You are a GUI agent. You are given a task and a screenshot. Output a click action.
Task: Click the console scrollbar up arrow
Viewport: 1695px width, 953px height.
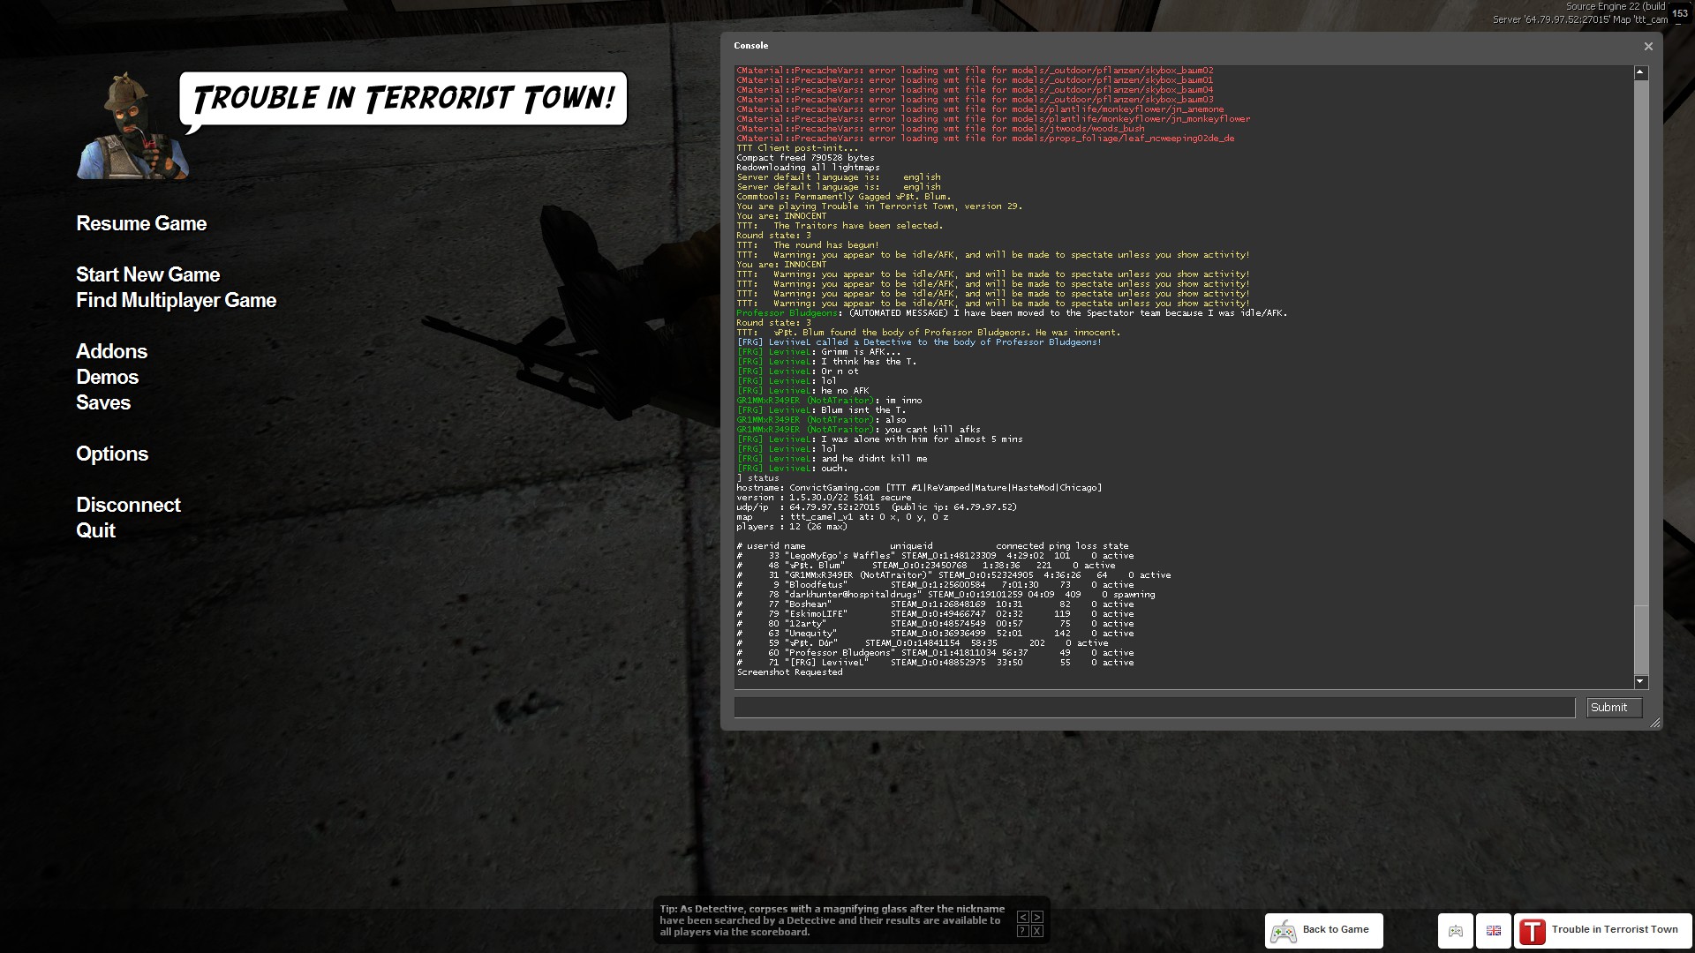1641,72
